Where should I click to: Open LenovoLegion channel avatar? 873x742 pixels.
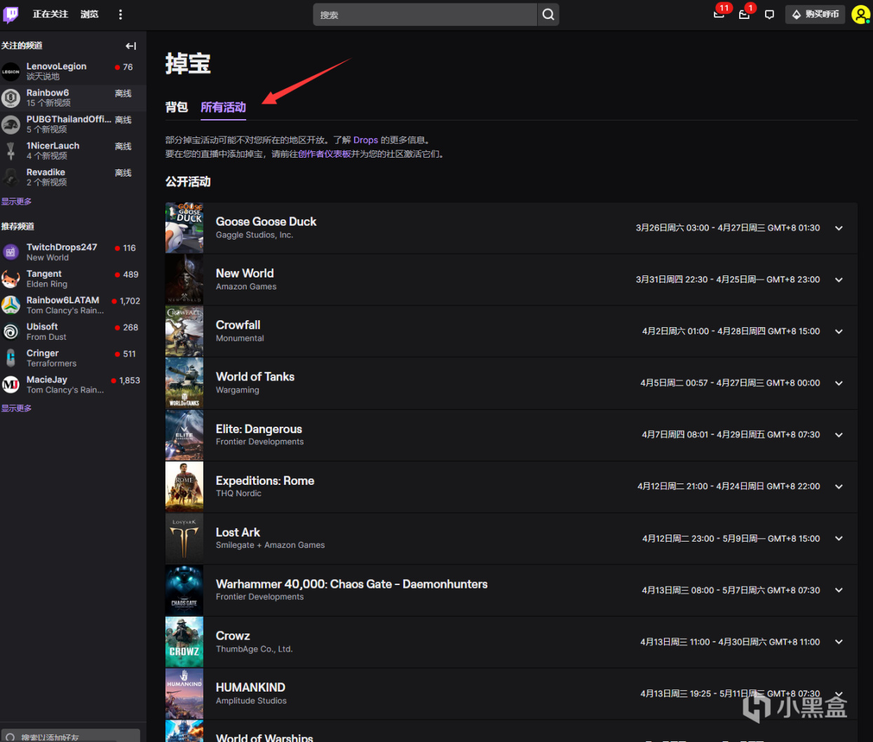11,71
